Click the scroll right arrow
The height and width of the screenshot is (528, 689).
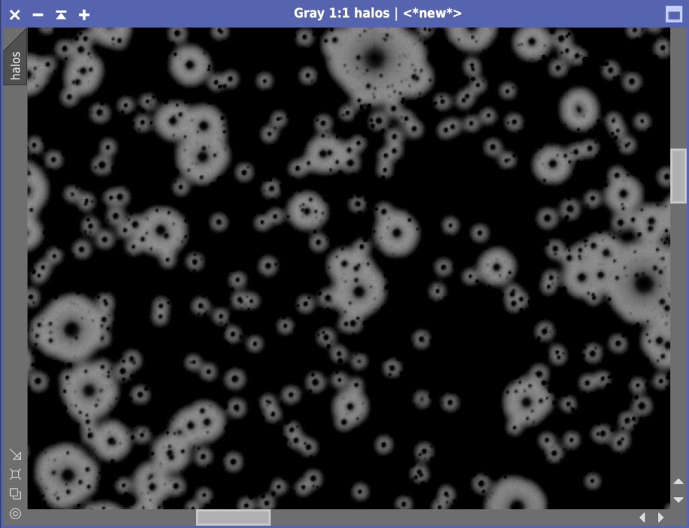[661, 517]
